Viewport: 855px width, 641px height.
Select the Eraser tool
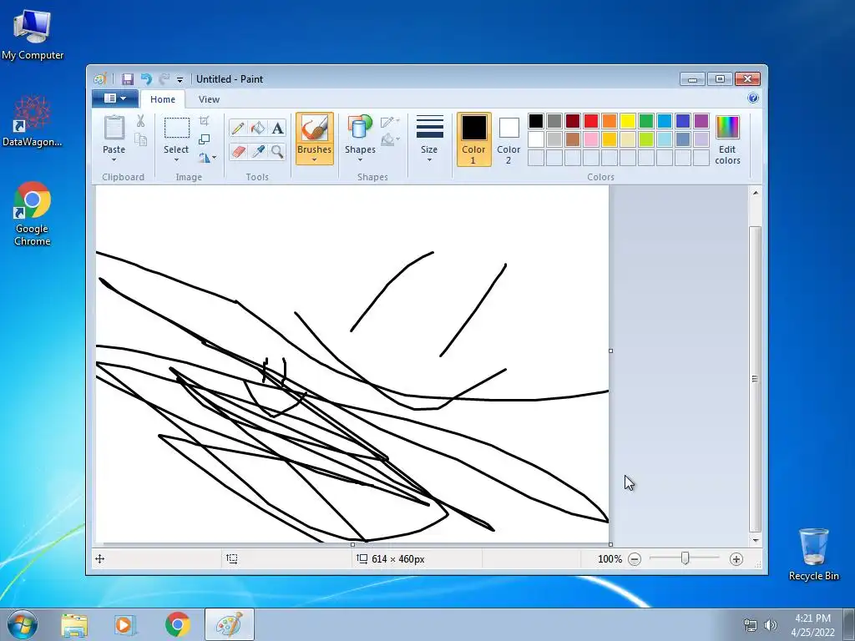(238, 151)
